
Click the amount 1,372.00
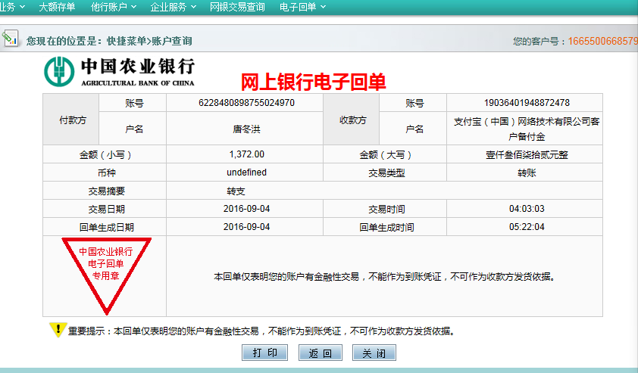[x=246, y=154]
